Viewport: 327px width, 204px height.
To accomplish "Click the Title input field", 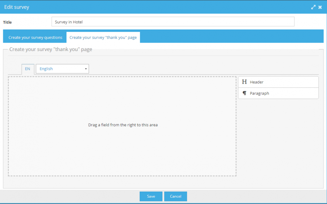I will pyautogui.click(x=173, y=22).
